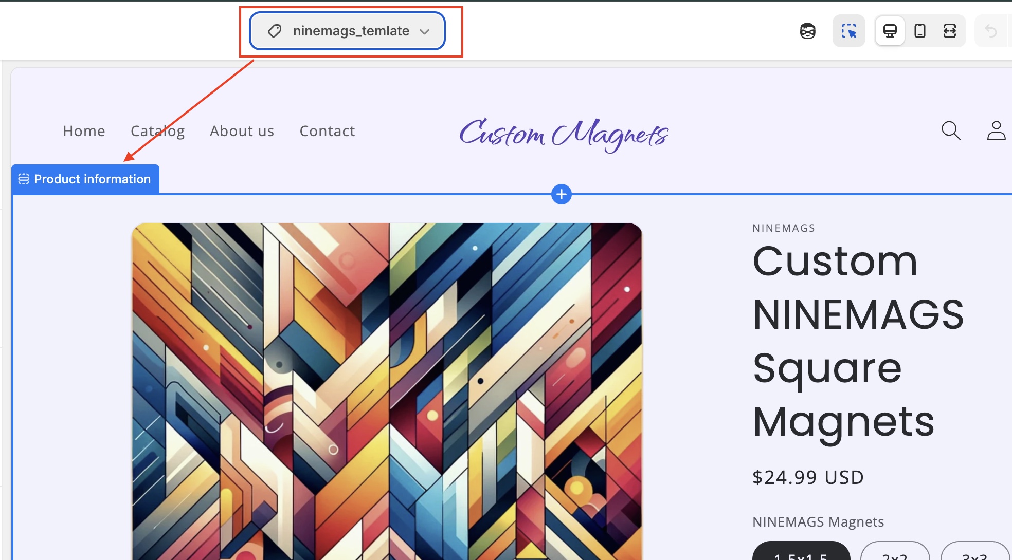Click the Custom Magnets store logo
Viewport: 1012px width, 560px height.
(564, 134)
